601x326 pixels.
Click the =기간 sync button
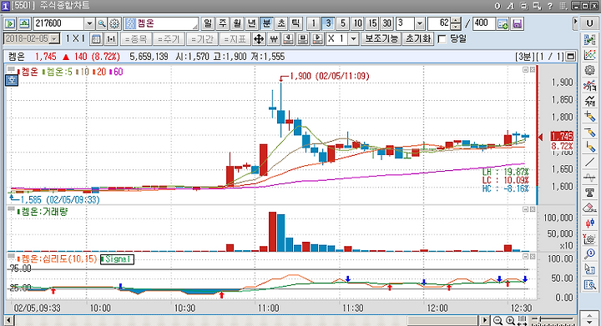[202, 39]
